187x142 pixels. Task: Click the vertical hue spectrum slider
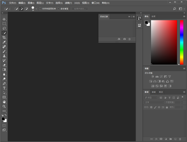click(182, 42)
